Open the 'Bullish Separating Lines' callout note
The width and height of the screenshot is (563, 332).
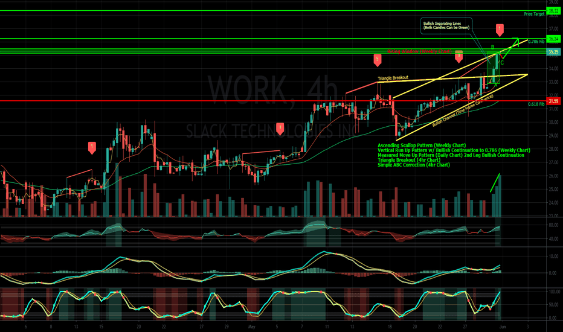point(446,25)
